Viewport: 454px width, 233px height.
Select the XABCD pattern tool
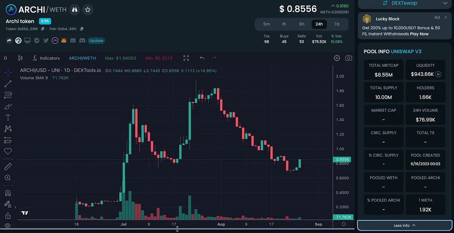point(8,129)
